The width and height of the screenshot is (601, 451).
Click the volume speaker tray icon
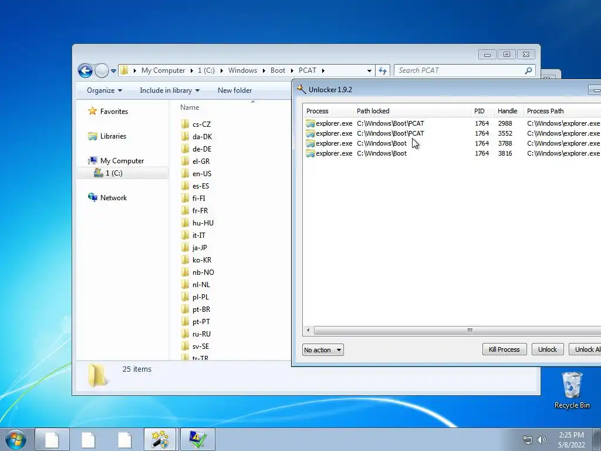click(x=542, y=440)
